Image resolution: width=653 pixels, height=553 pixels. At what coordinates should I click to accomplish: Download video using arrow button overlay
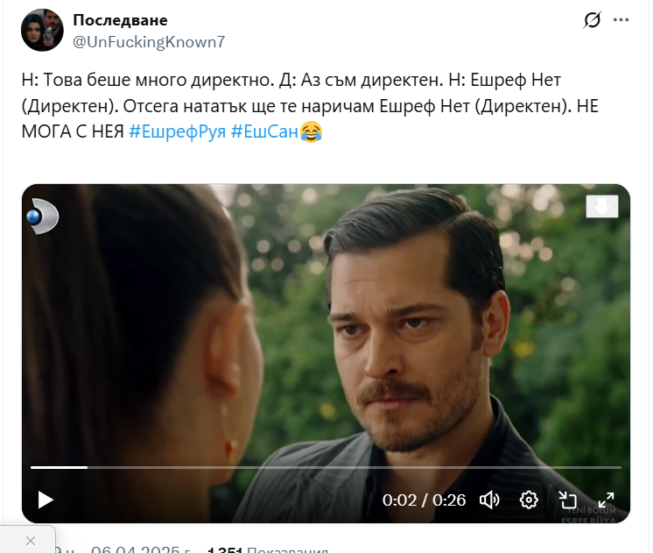pos(601,207)
